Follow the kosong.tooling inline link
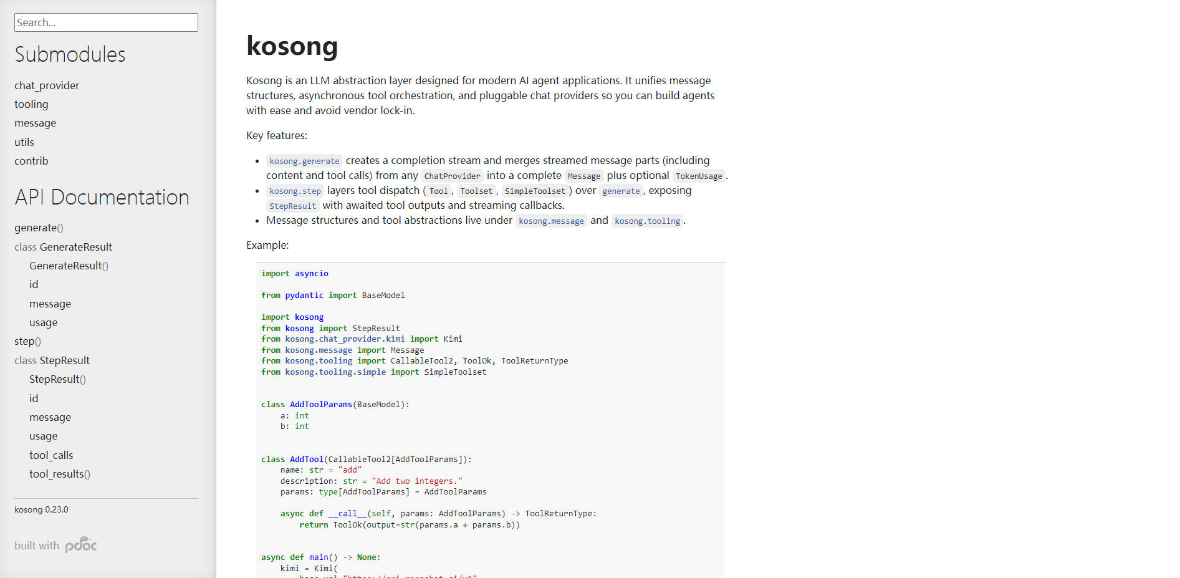The height and width of the screenshot is (578, 1180). tap(647, 221)
